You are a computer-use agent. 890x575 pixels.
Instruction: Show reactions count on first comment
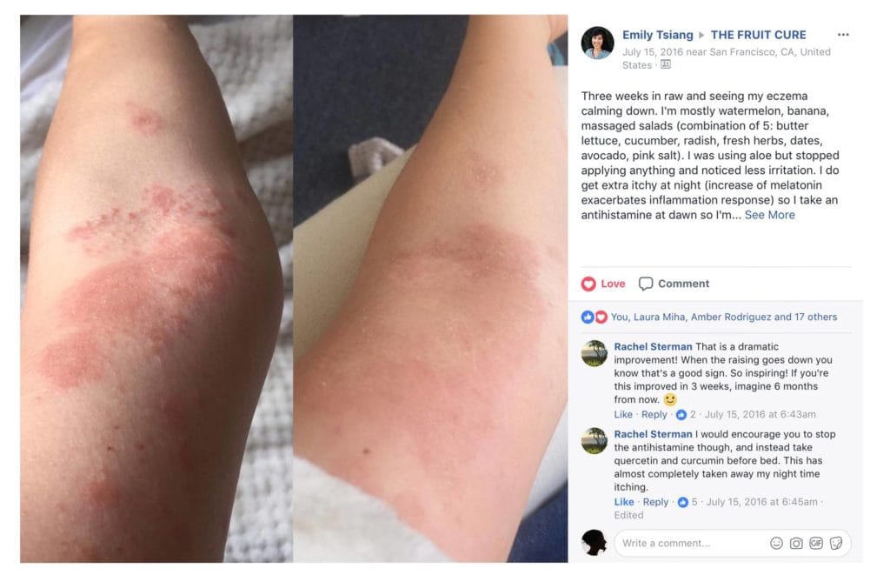pyautogui.click(x=685, y=414)
